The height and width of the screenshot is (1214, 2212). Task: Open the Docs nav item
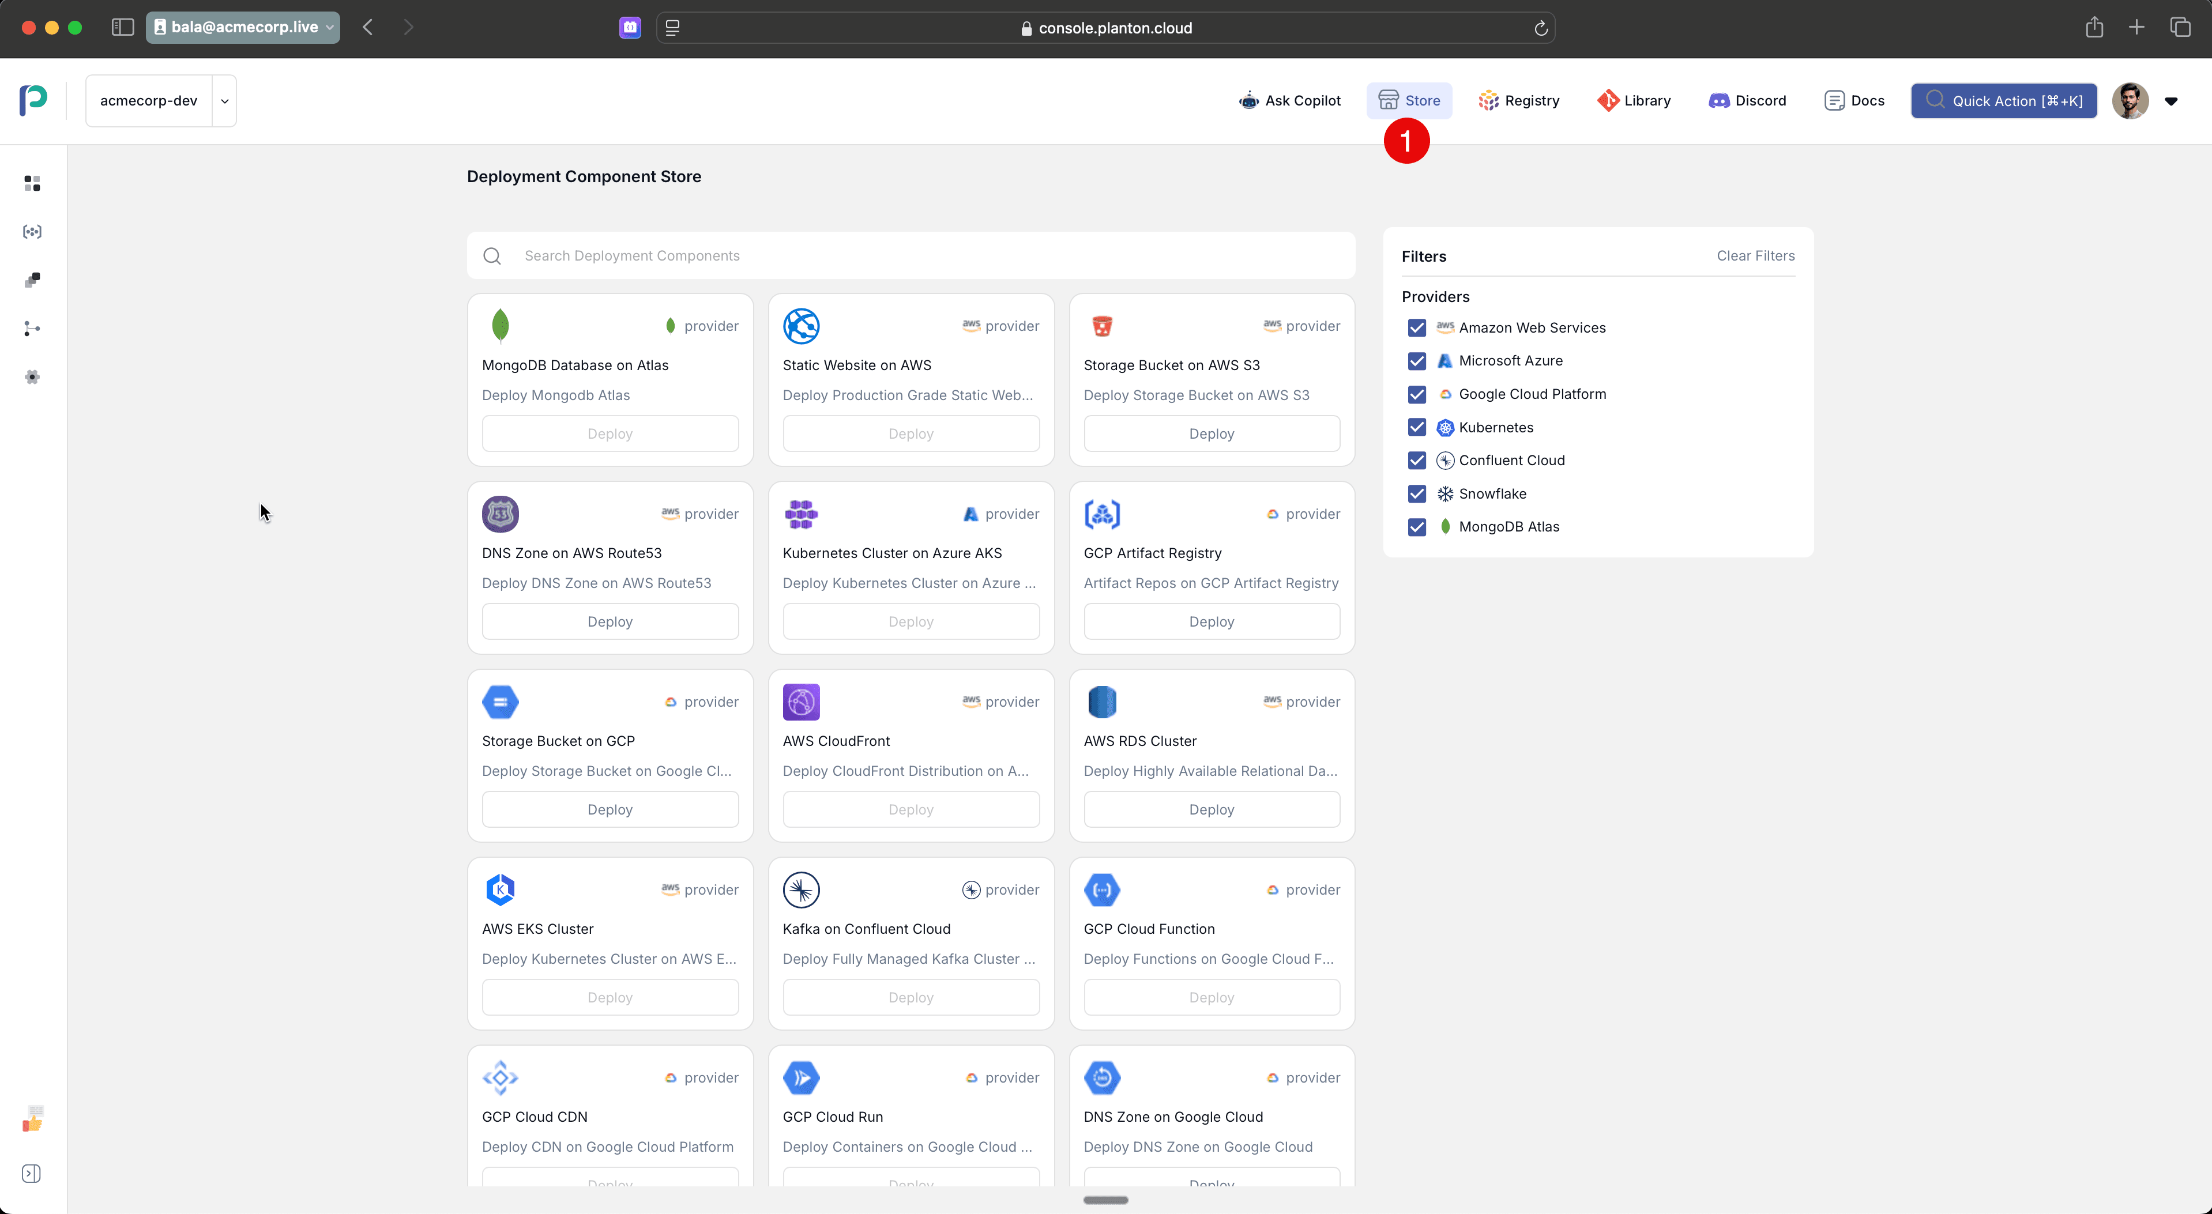pyautogui.click(x=1855, y=100)
